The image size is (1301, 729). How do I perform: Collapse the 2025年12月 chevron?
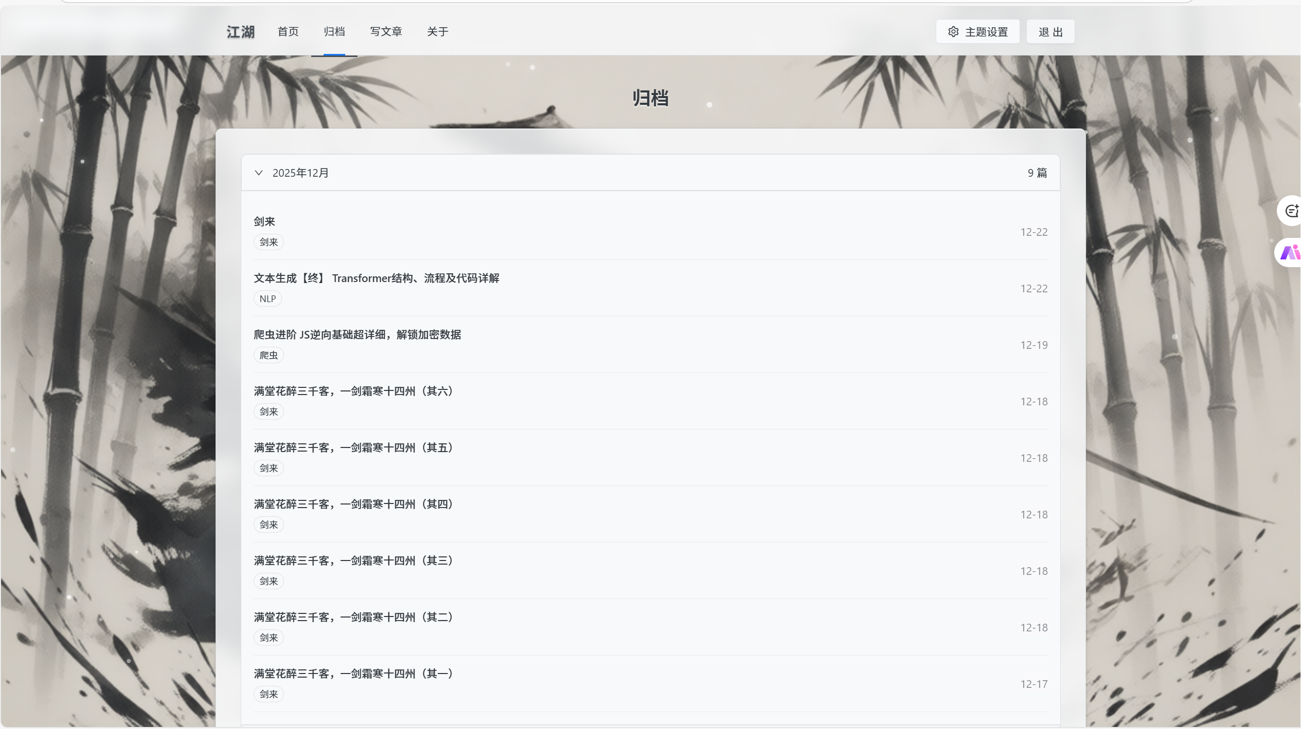(259, 173)
